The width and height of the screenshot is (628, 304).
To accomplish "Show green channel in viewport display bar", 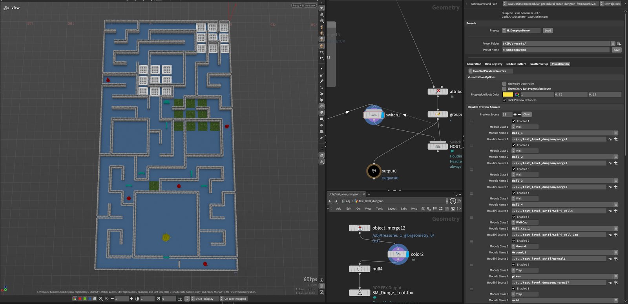I will click(84, 299).
